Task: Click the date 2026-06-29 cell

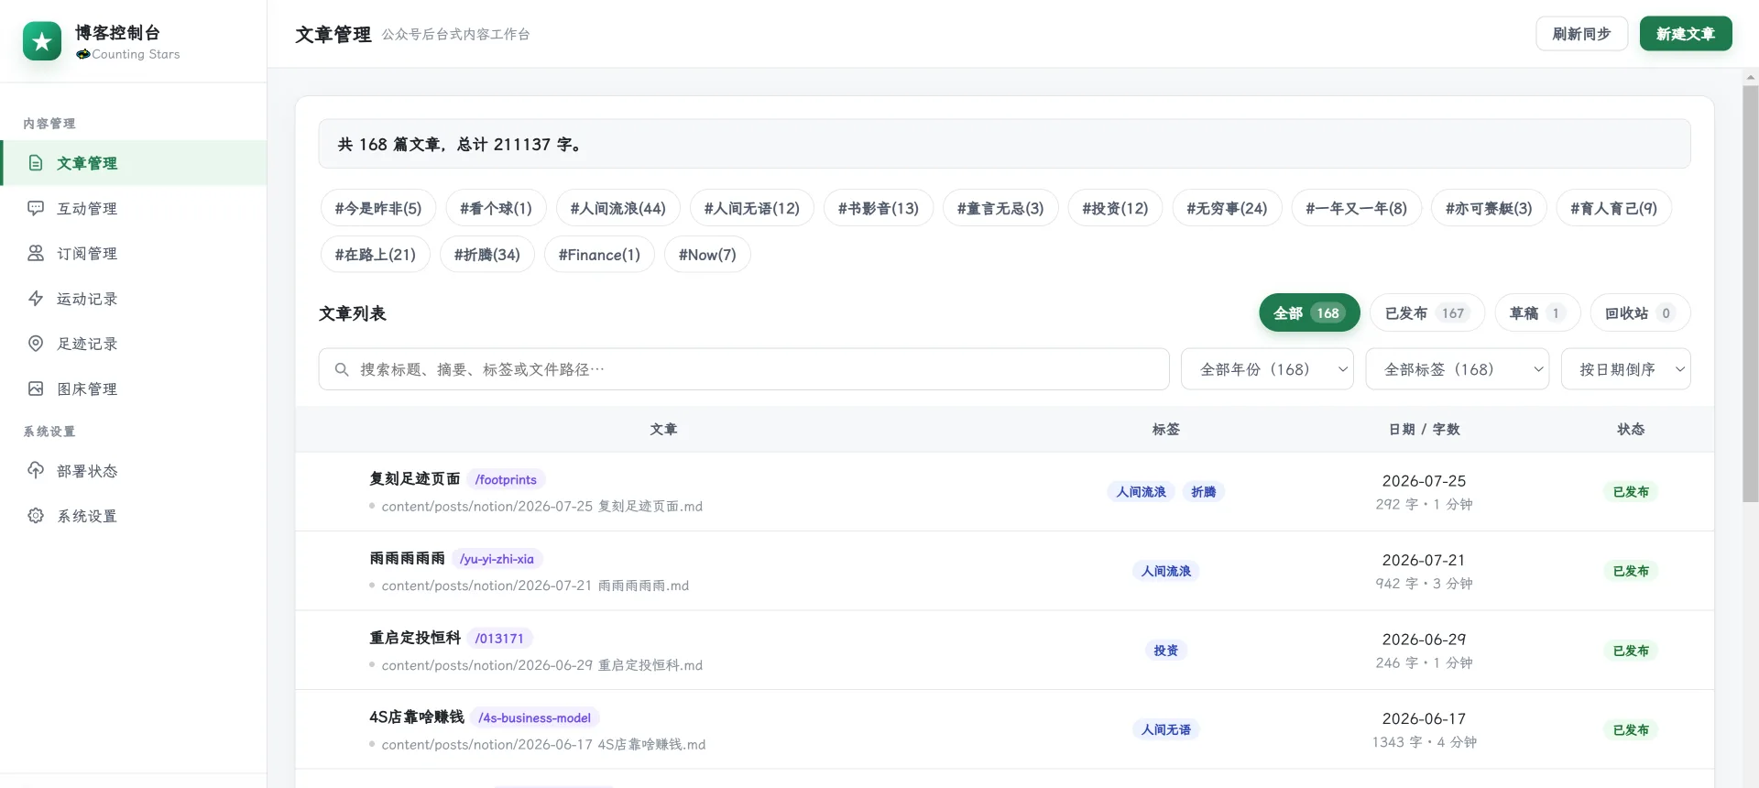Action: coord(1424,639)
